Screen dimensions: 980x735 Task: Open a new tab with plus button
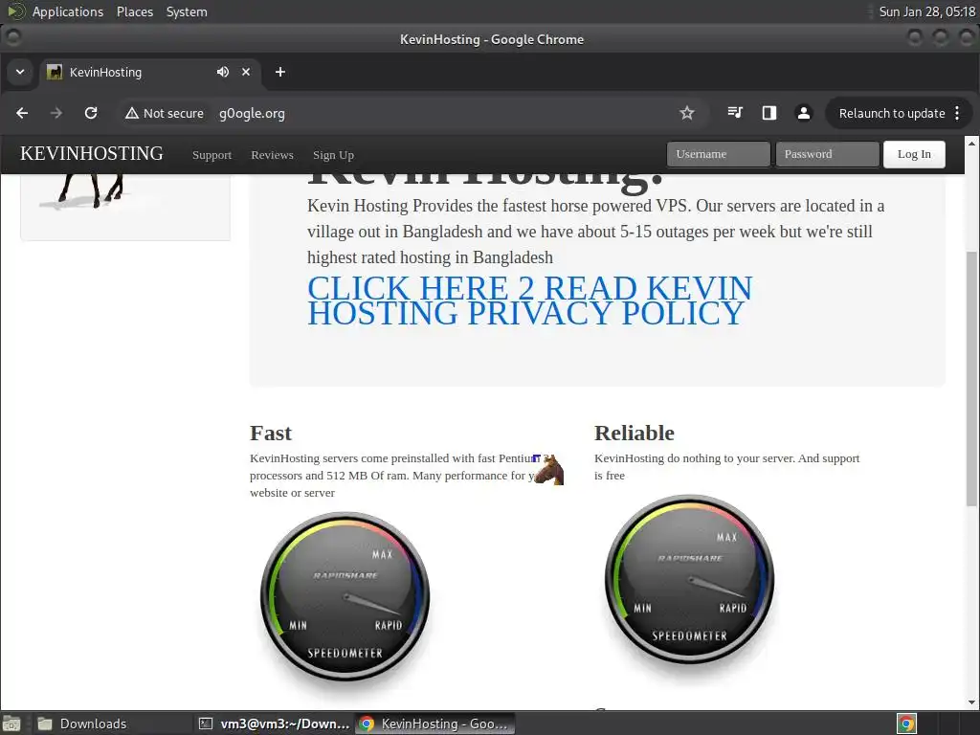[x=280, y=72]
